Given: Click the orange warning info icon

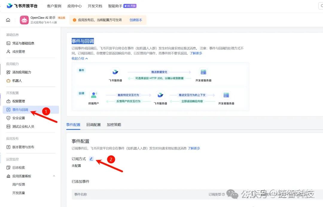Looking at the screenshot, I should point(74,20).
